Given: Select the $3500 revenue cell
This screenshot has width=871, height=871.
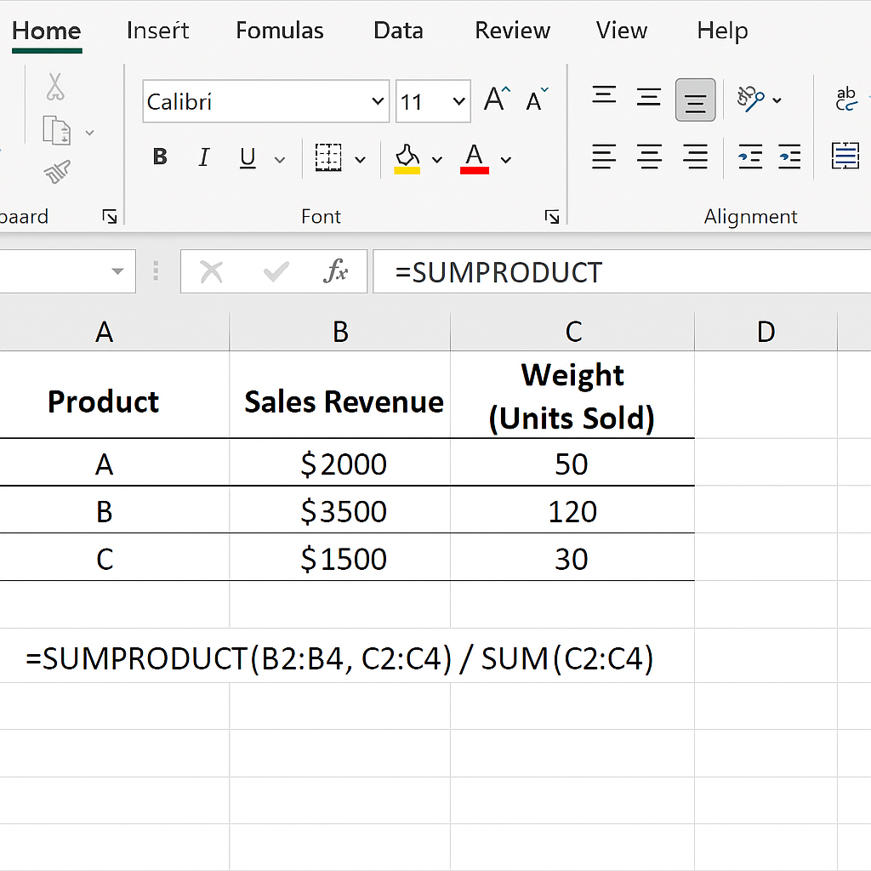Looking at the screenshot, I should pos(340,510).
